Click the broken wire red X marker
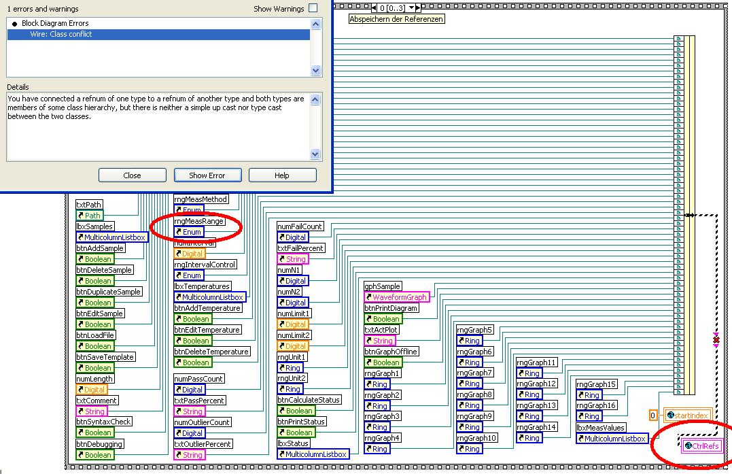The image size is (732, 474). tap(716, 341)
